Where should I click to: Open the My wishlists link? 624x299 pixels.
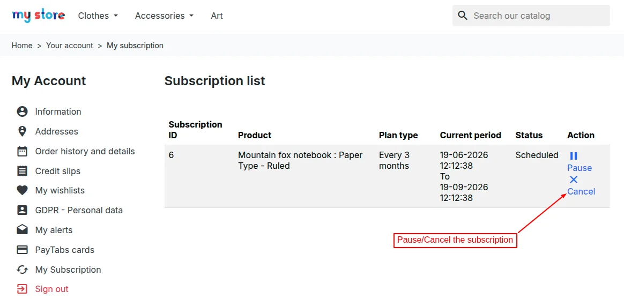(x=60, y=190)
